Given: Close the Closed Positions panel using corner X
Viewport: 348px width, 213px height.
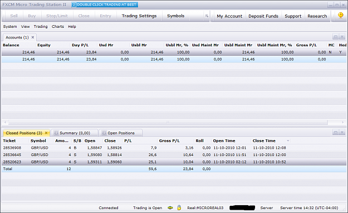Looking at the screenshot, I should click(x=342, y=132).
